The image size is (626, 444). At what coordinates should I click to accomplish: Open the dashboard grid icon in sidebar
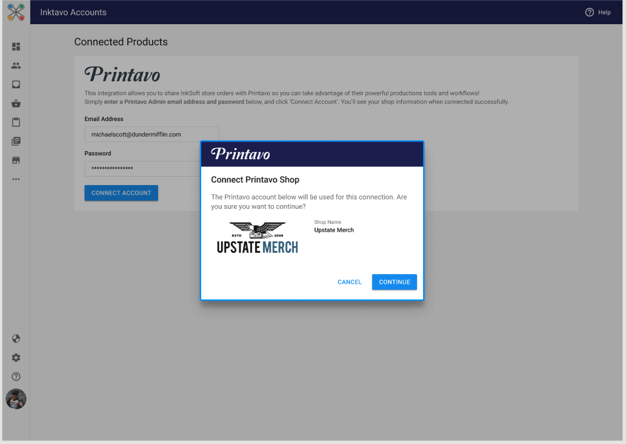(x=16, y=47)
